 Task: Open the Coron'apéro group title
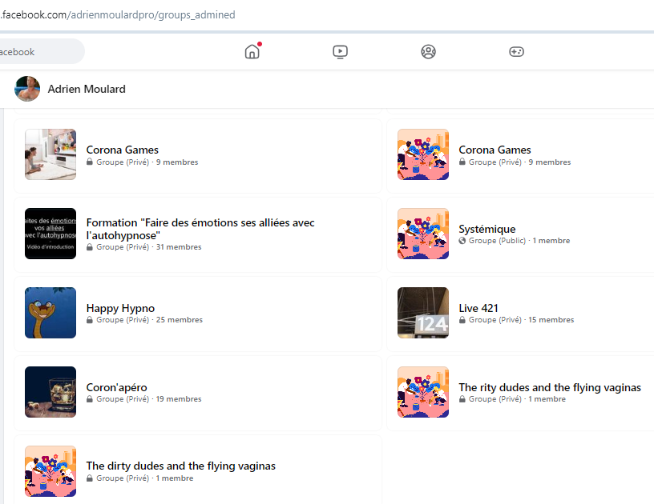(x=116, y=387)
